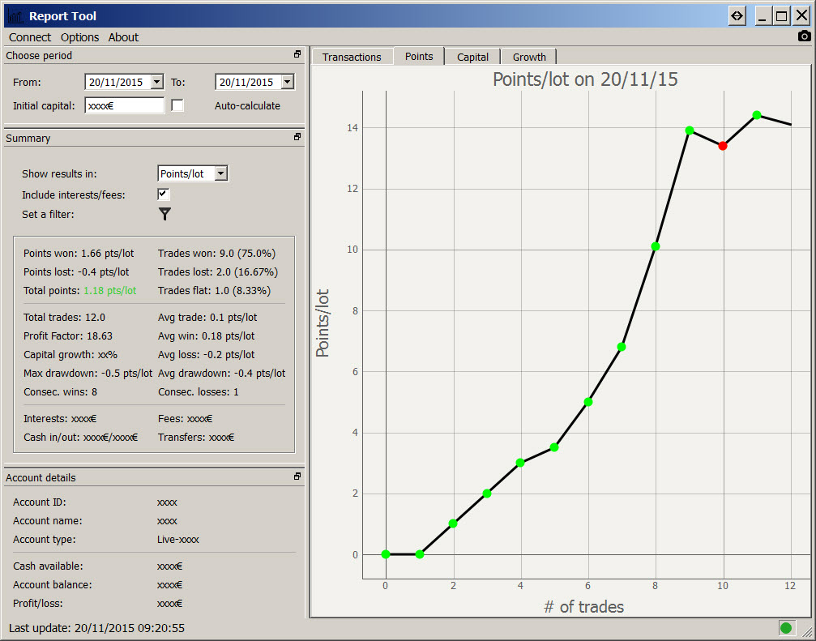816x641 pixels.
Task: Expand the Show results in dropdown
Action: [221, 173]
